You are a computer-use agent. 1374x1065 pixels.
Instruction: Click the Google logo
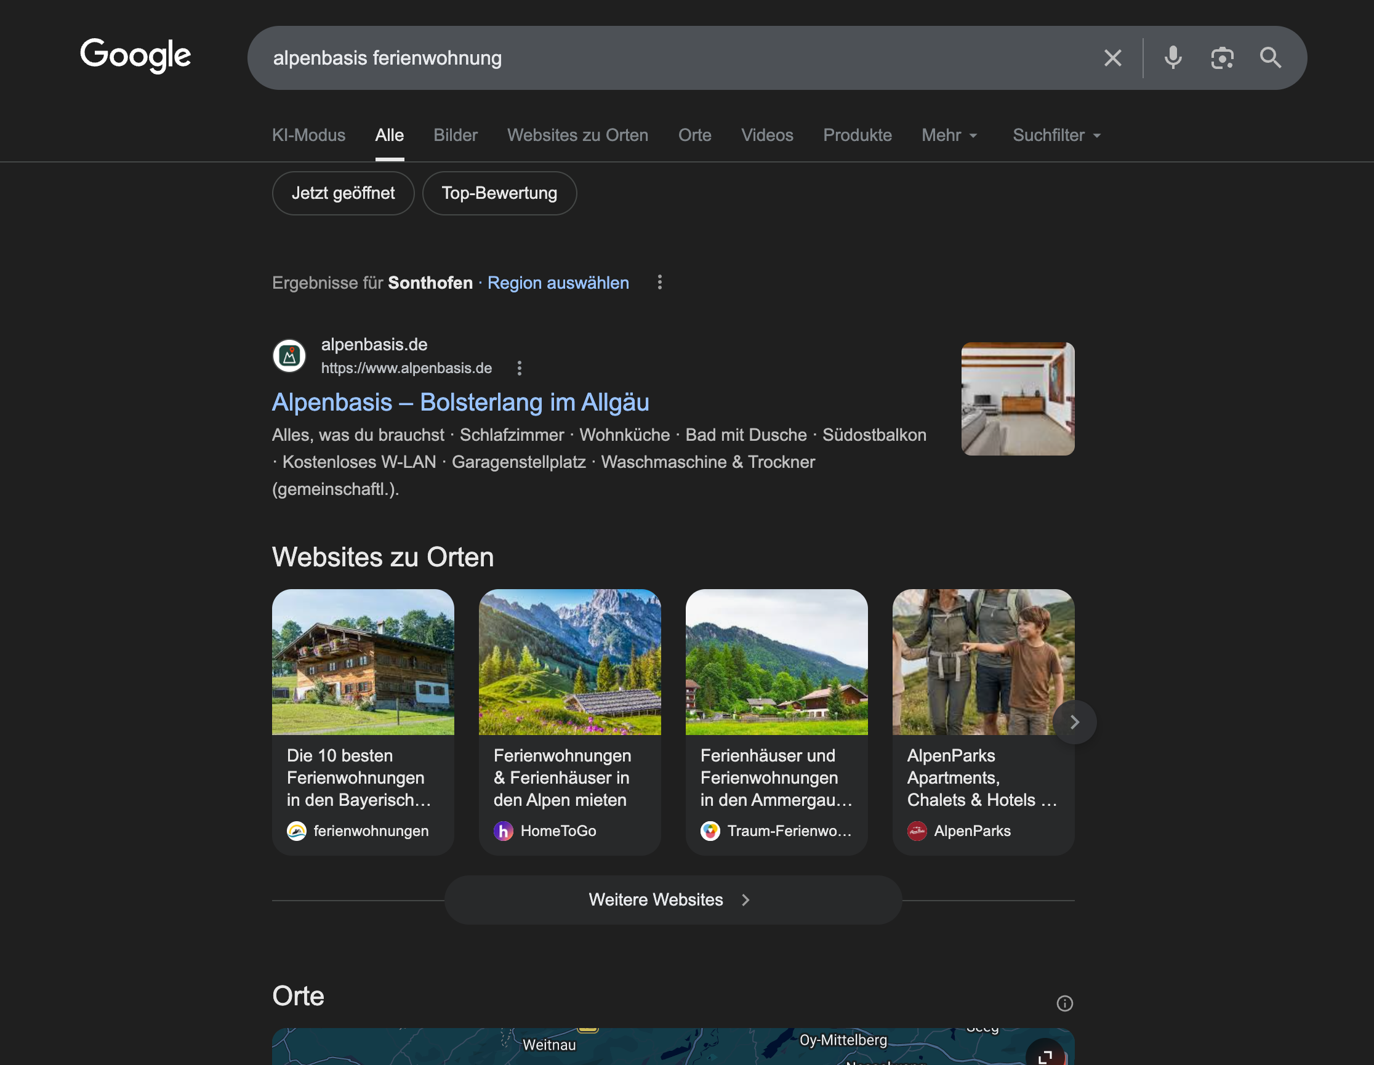pyautogui.click(x=135, y=55)
